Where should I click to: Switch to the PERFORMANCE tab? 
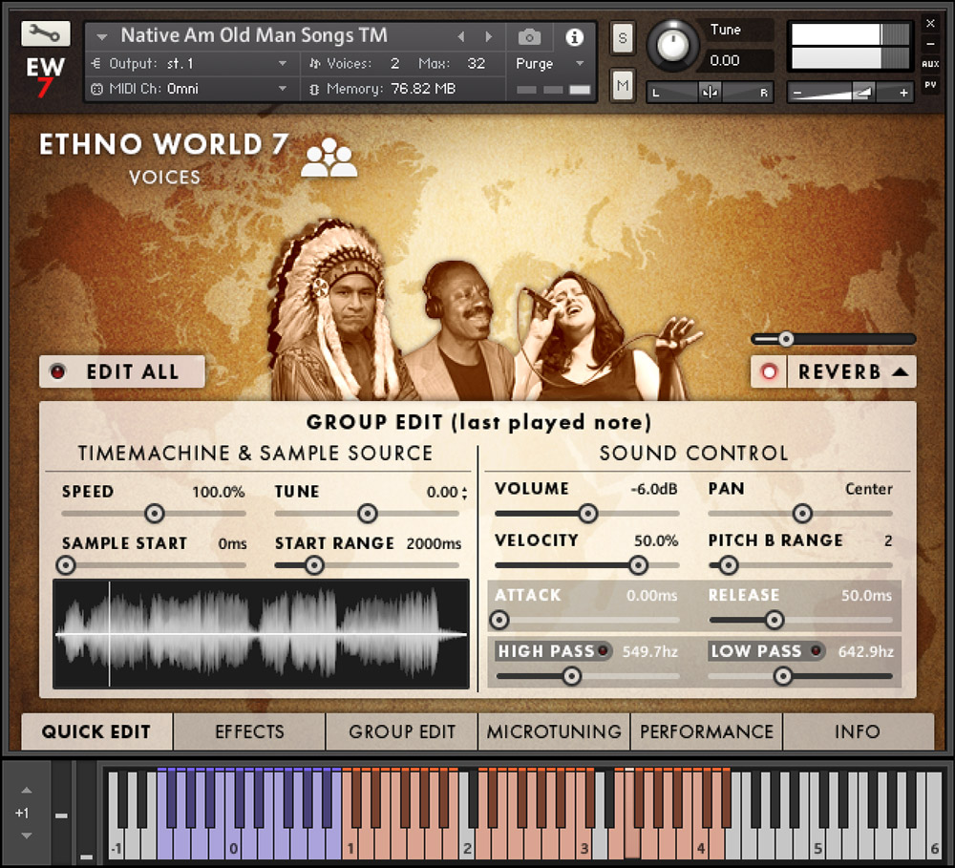707,731
